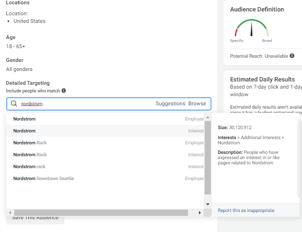
Task: Open the Browse option in the search box
Action: click(197, 103)
